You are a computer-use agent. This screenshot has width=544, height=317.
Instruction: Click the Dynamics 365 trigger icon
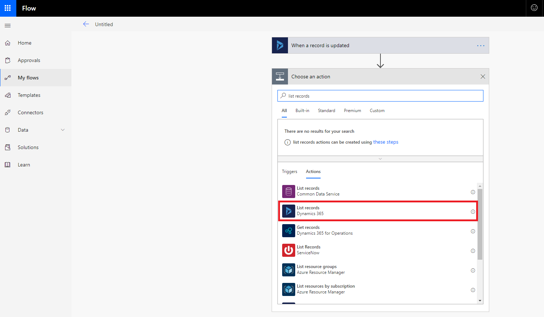(280, 45)
